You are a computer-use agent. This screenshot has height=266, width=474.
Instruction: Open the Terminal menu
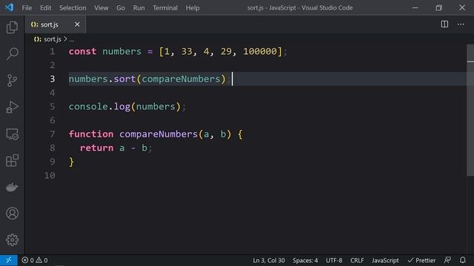click(165, 8)
